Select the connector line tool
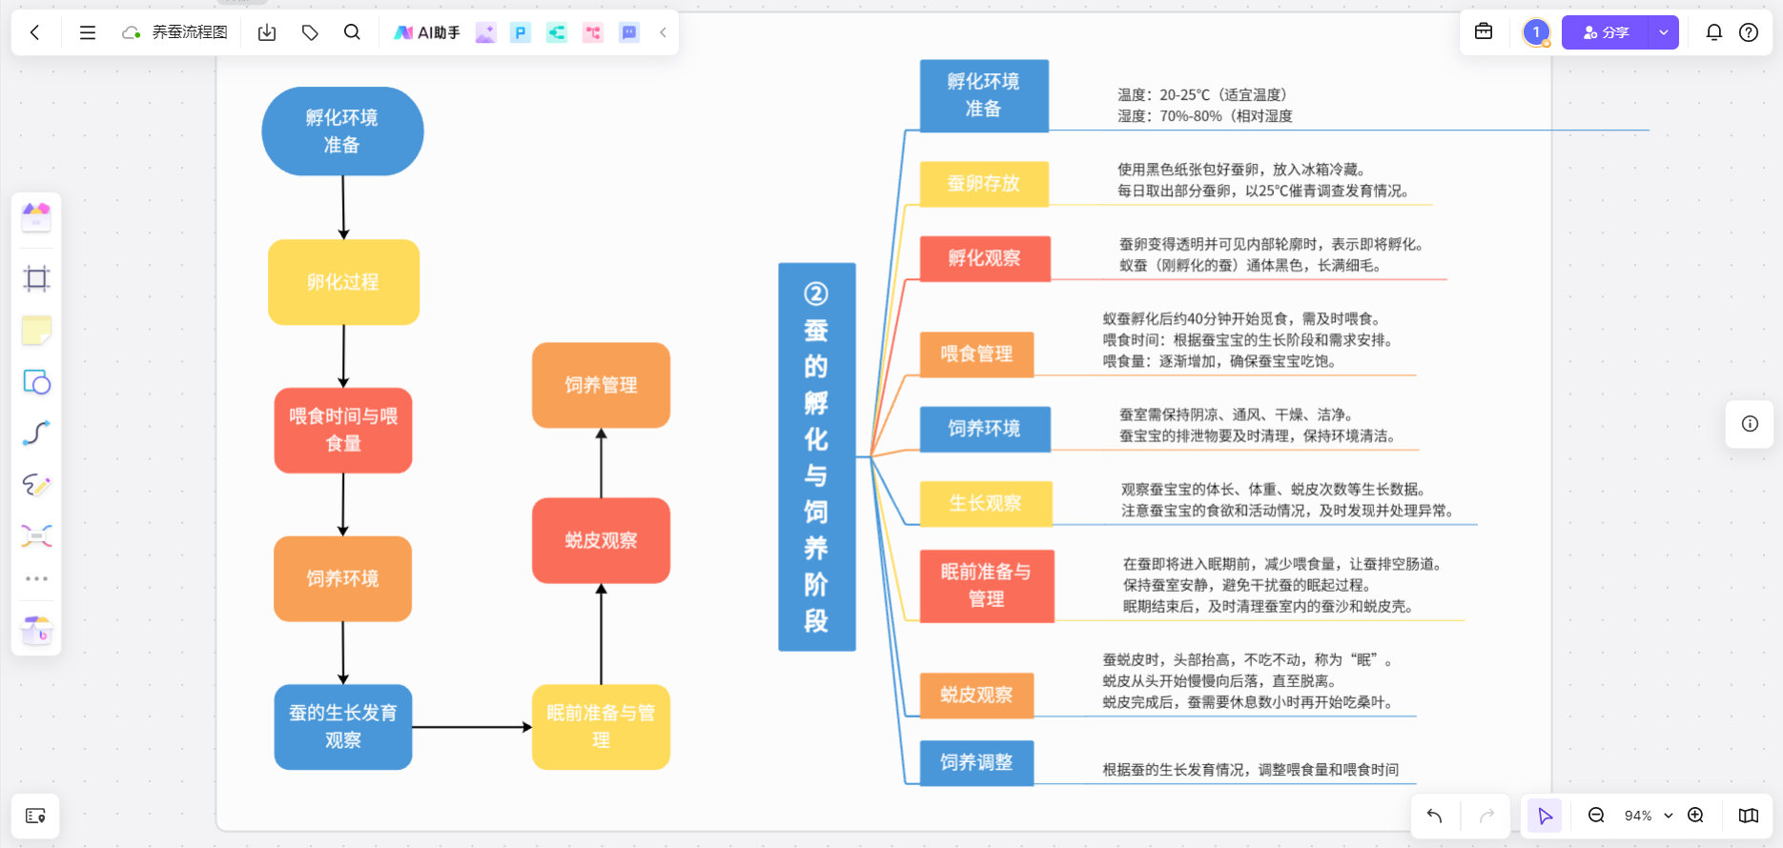The height and width of the screenshot is (848, 1783). [36, 434]
